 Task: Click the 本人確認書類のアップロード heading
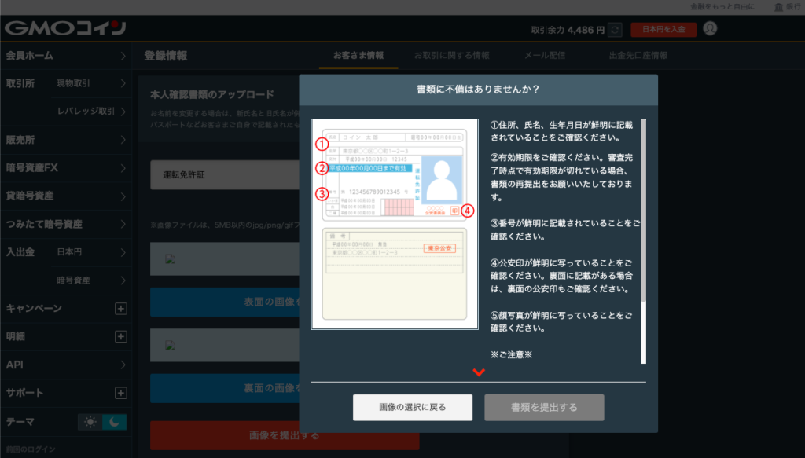click(212, 95)
